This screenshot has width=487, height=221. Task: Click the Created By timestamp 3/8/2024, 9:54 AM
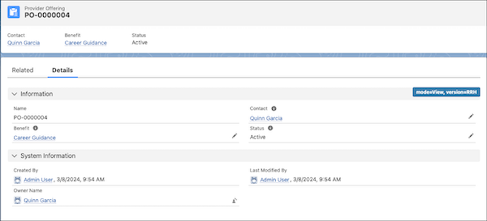tap(81, 180)
